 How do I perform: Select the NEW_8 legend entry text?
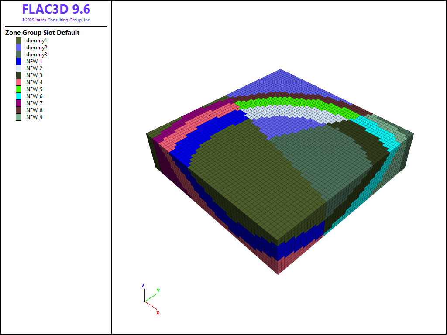coord(34,110)
